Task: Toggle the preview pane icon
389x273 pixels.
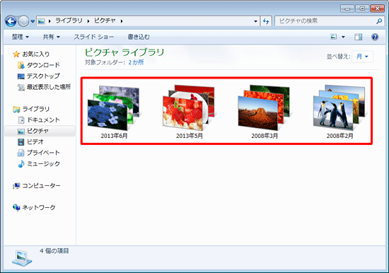Action: [359, 37]
